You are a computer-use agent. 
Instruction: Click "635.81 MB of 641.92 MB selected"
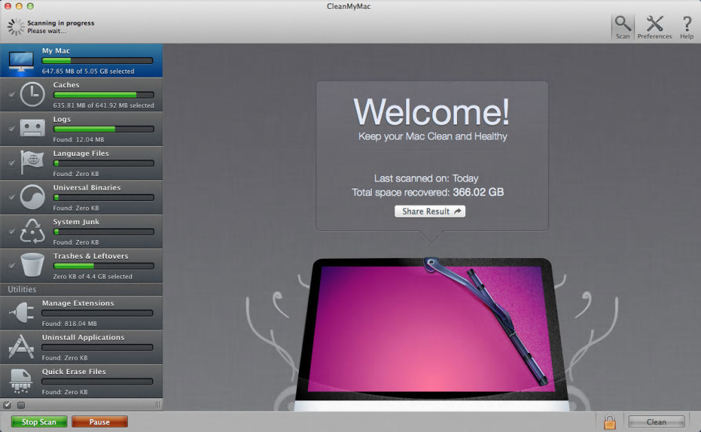(x=104, y=106)
